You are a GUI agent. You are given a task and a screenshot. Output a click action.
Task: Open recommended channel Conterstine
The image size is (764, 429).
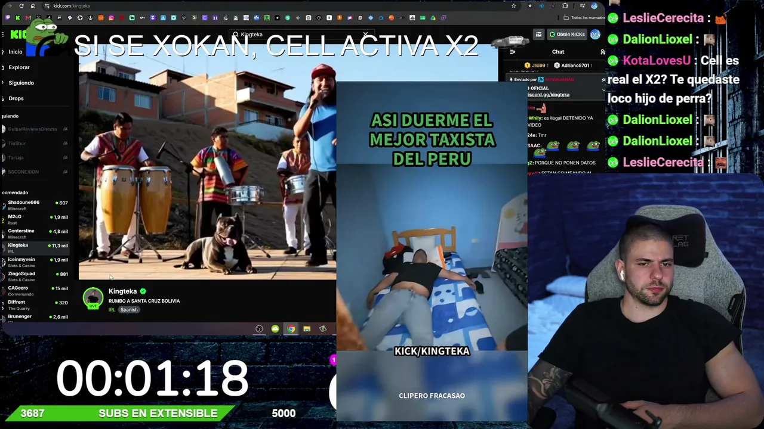tap(35, 234)
